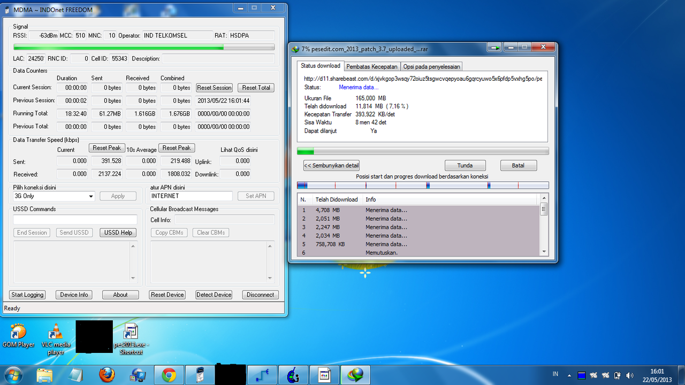This screenshot has height=385, width=685.
Task: Click the Reset Total button in MDMA
Action: coord(256,88)
